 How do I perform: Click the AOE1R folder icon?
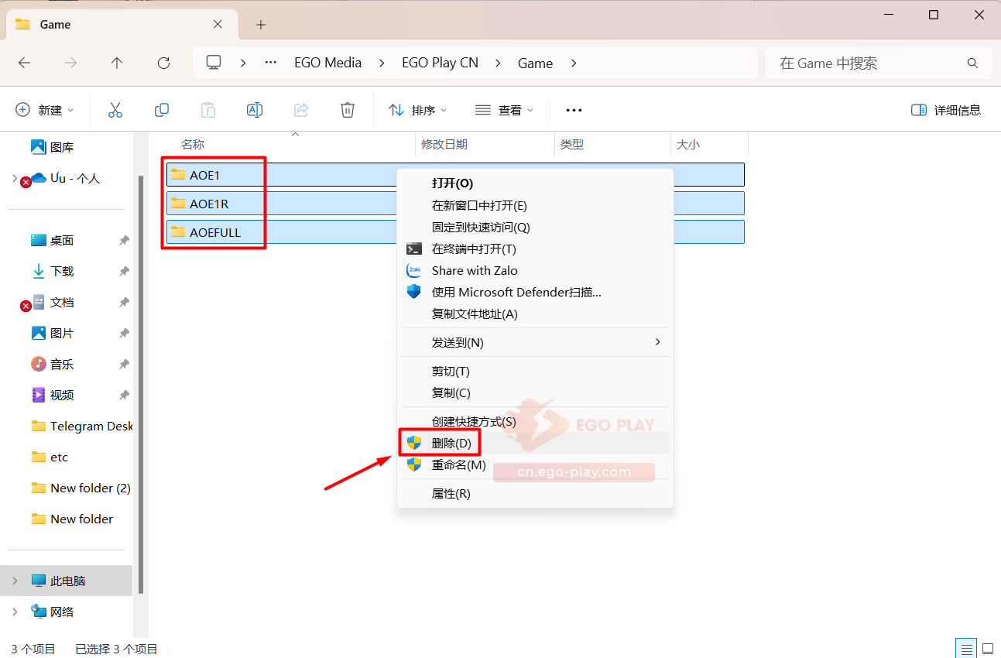click(x=178, y=203)
